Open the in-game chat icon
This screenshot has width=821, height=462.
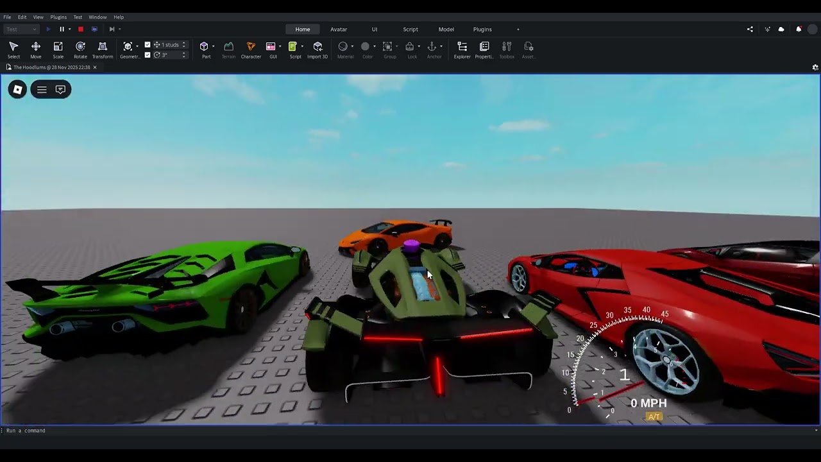coord(60,90)
